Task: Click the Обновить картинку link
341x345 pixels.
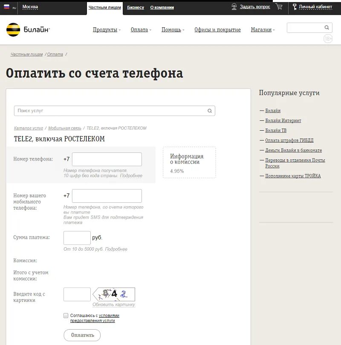Action: 113,304
